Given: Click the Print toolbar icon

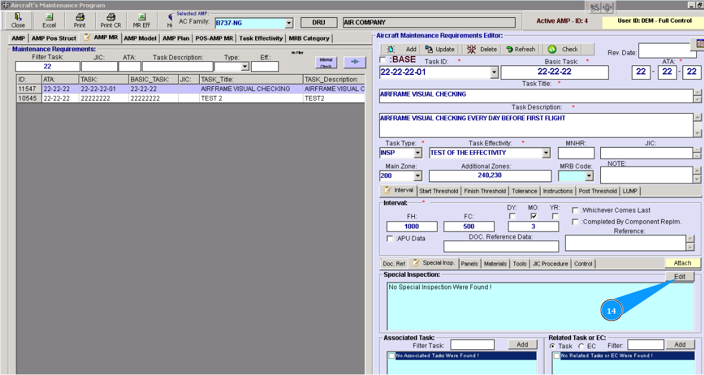Looking at the screenshot, I should tap(79, 17).
